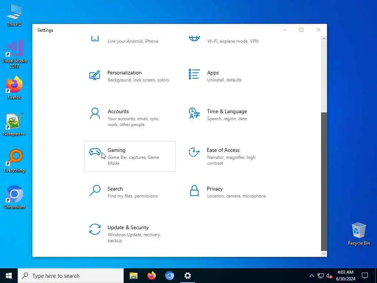Viewport: 377px width, 283px height.
Task: Click the scrollbar up arrow in Settings
Action: pyautogui.click(x=324, y=39)
